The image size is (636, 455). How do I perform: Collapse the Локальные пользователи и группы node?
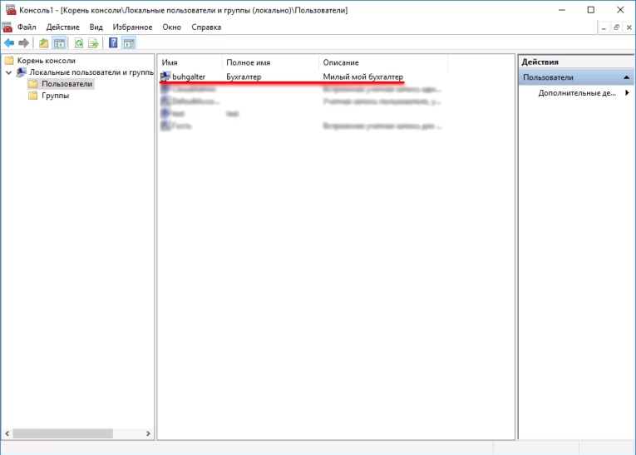9,72
